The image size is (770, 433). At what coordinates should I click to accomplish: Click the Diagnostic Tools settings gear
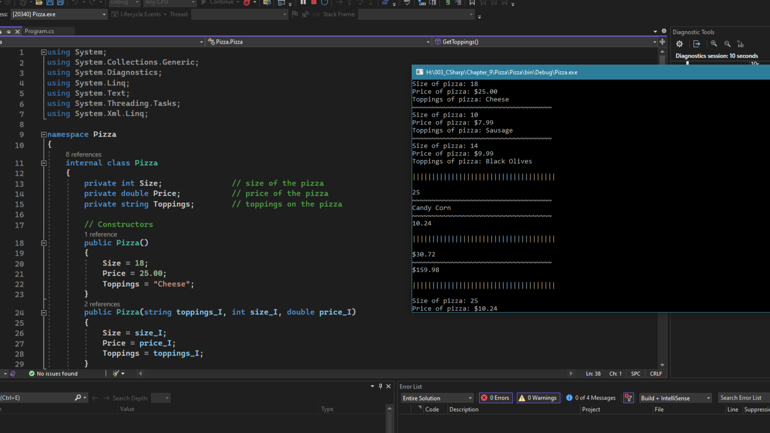coord(679,44)
